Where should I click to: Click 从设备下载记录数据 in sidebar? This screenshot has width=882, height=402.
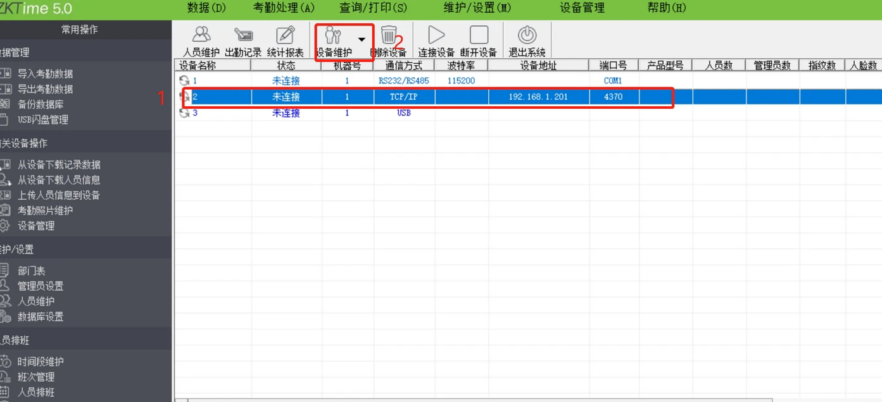59,165
